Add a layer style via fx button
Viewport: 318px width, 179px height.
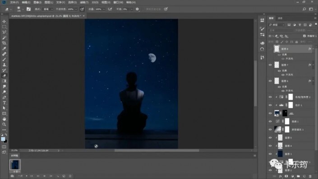pyautogui.click(x=281, y=176)
